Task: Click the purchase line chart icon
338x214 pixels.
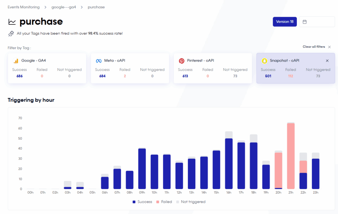Action: 12,22
